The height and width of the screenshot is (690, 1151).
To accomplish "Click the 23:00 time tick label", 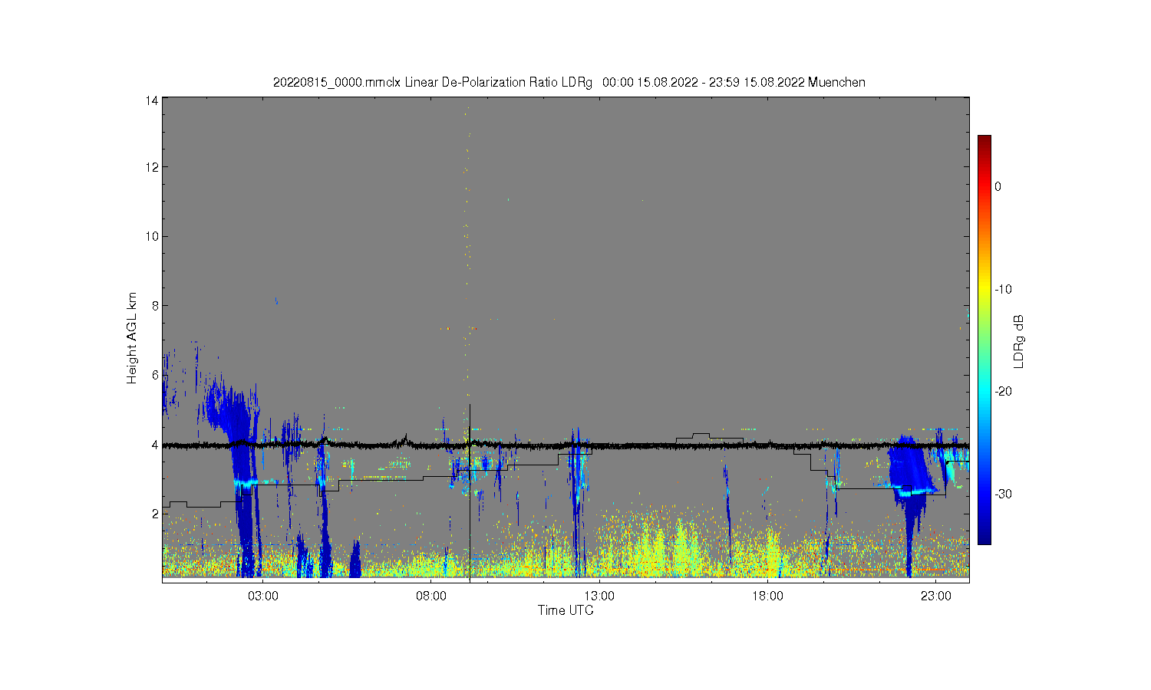I will [935, 596].
